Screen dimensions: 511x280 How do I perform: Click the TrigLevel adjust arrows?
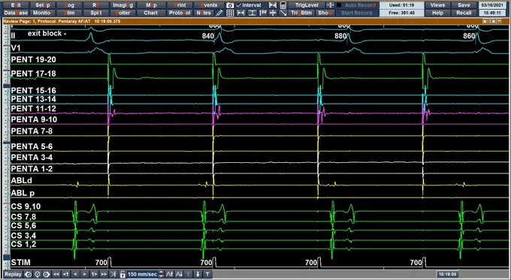330,5
